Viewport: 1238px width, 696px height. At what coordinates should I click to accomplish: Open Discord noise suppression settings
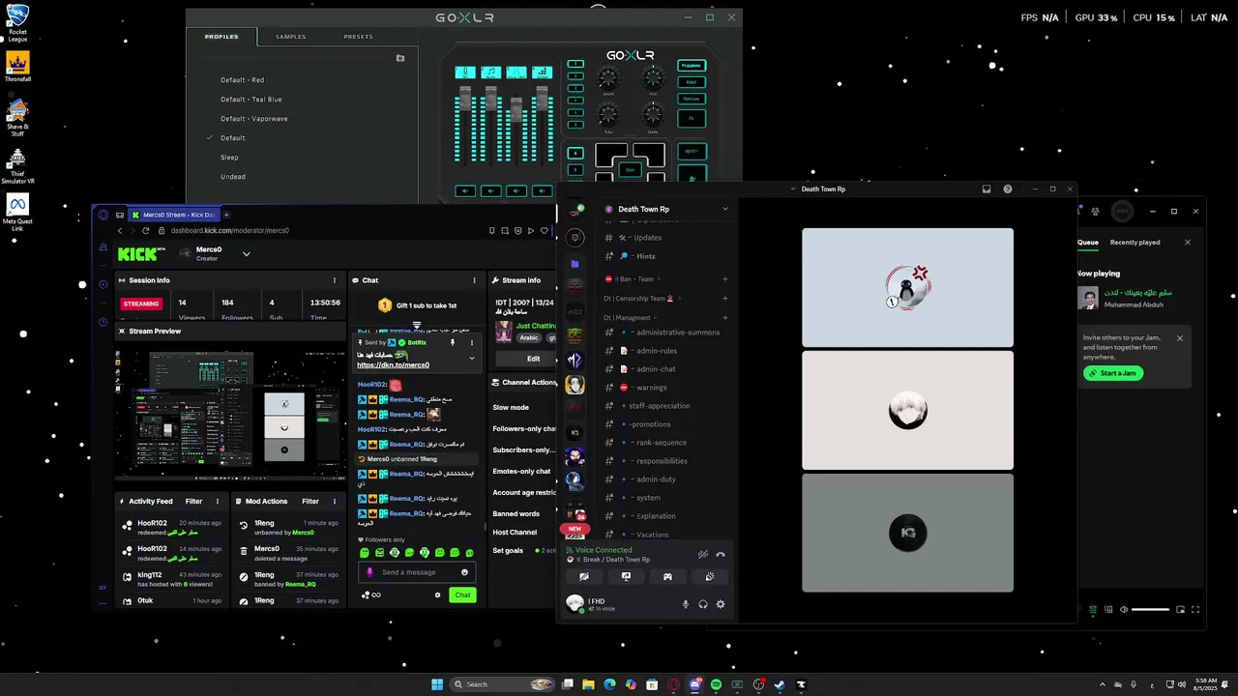703,555
